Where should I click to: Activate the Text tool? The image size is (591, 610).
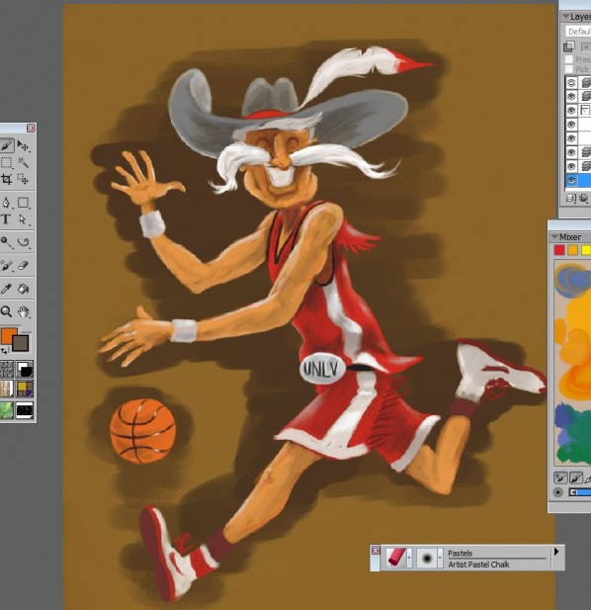point(6,219)
